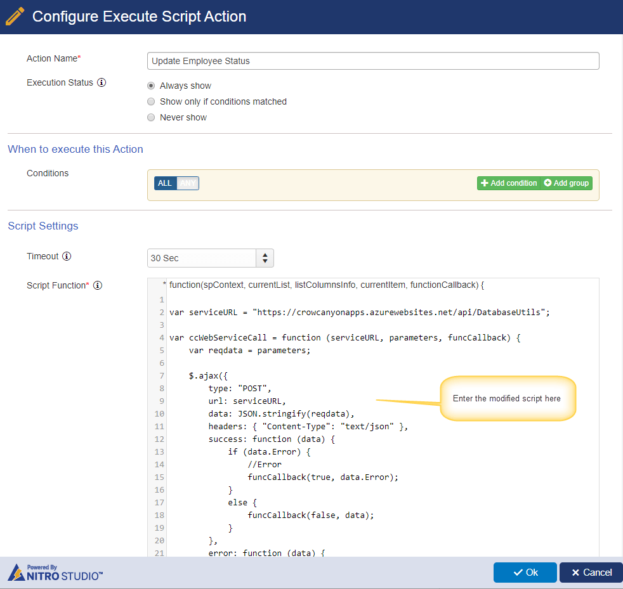Screen dimensions: 623x589
Task: Click the pencil icon in dialog header
Action: coord(15,16)
